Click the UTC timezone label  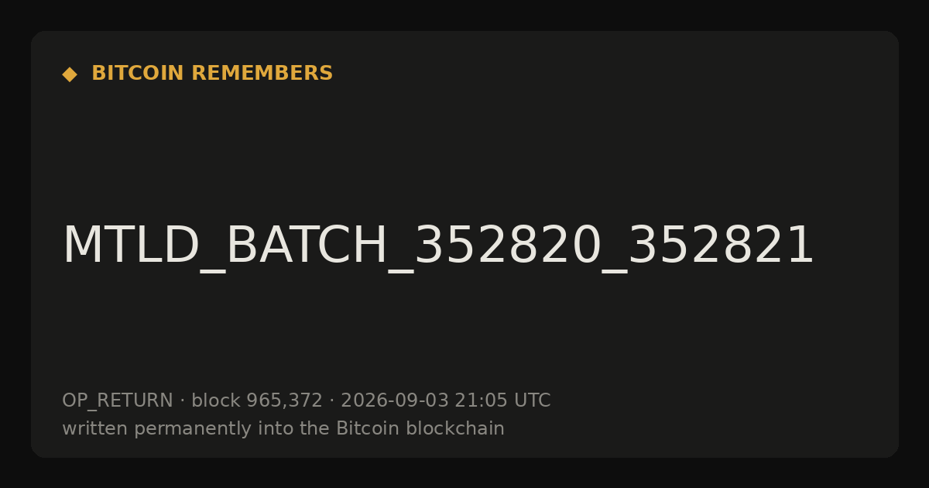[x=533, y=401]
